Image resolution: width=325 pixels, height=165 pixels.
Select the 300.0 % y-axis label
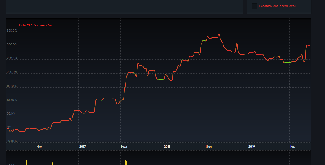[12, 45]
